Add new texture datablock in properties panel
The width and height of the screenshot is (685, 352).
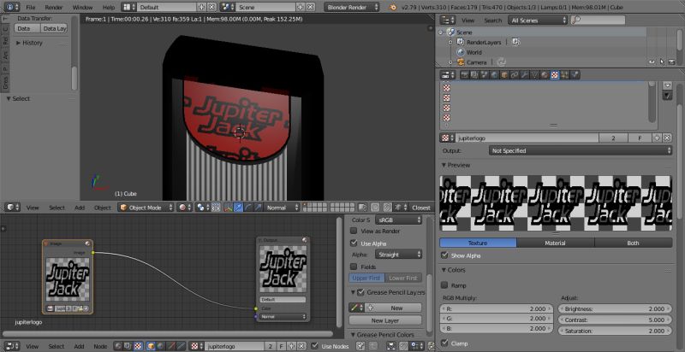pos(658,138)
